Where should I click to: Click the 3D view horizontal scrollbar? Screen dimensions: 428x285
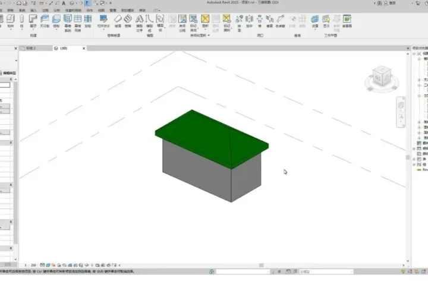pos(261,265)
